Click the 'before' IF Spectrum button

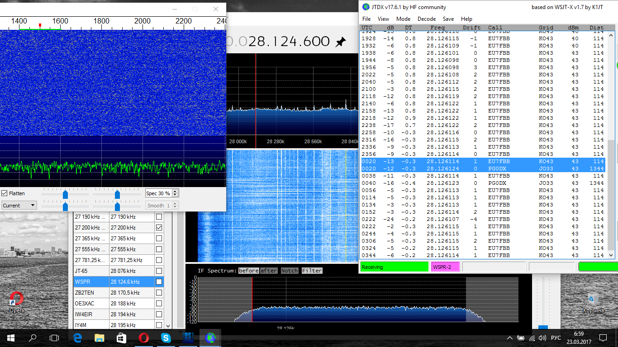pyautogui.click(x=248, y=271)
